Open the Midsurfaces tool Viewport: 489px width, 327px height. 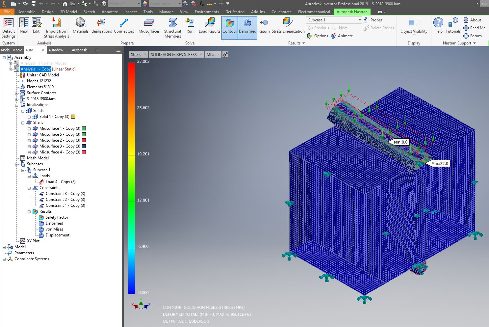click(x=149, y=28)
